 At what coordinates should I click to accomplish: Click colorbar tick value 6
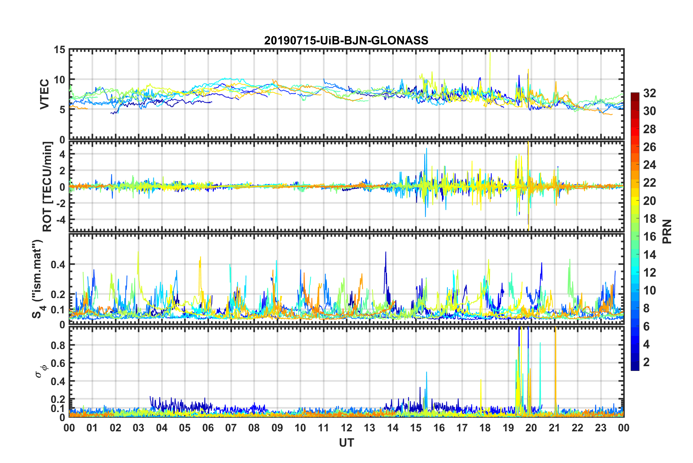point(646,326)
